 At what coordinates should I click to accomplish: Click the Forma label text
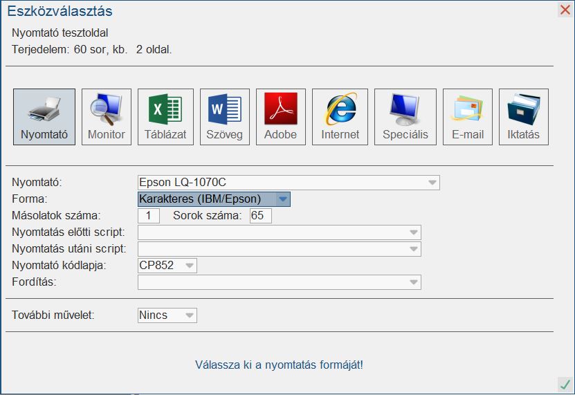pyautogui.click(x=30, y=199)
